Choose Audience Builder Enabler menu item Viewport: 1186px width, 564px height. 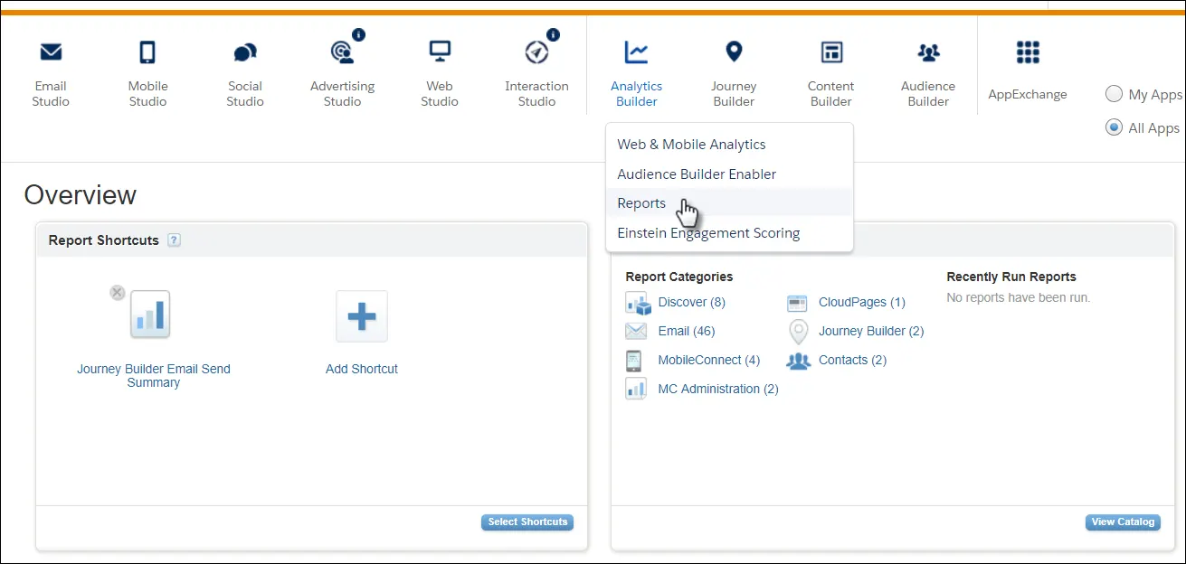[x=729, y=174]
